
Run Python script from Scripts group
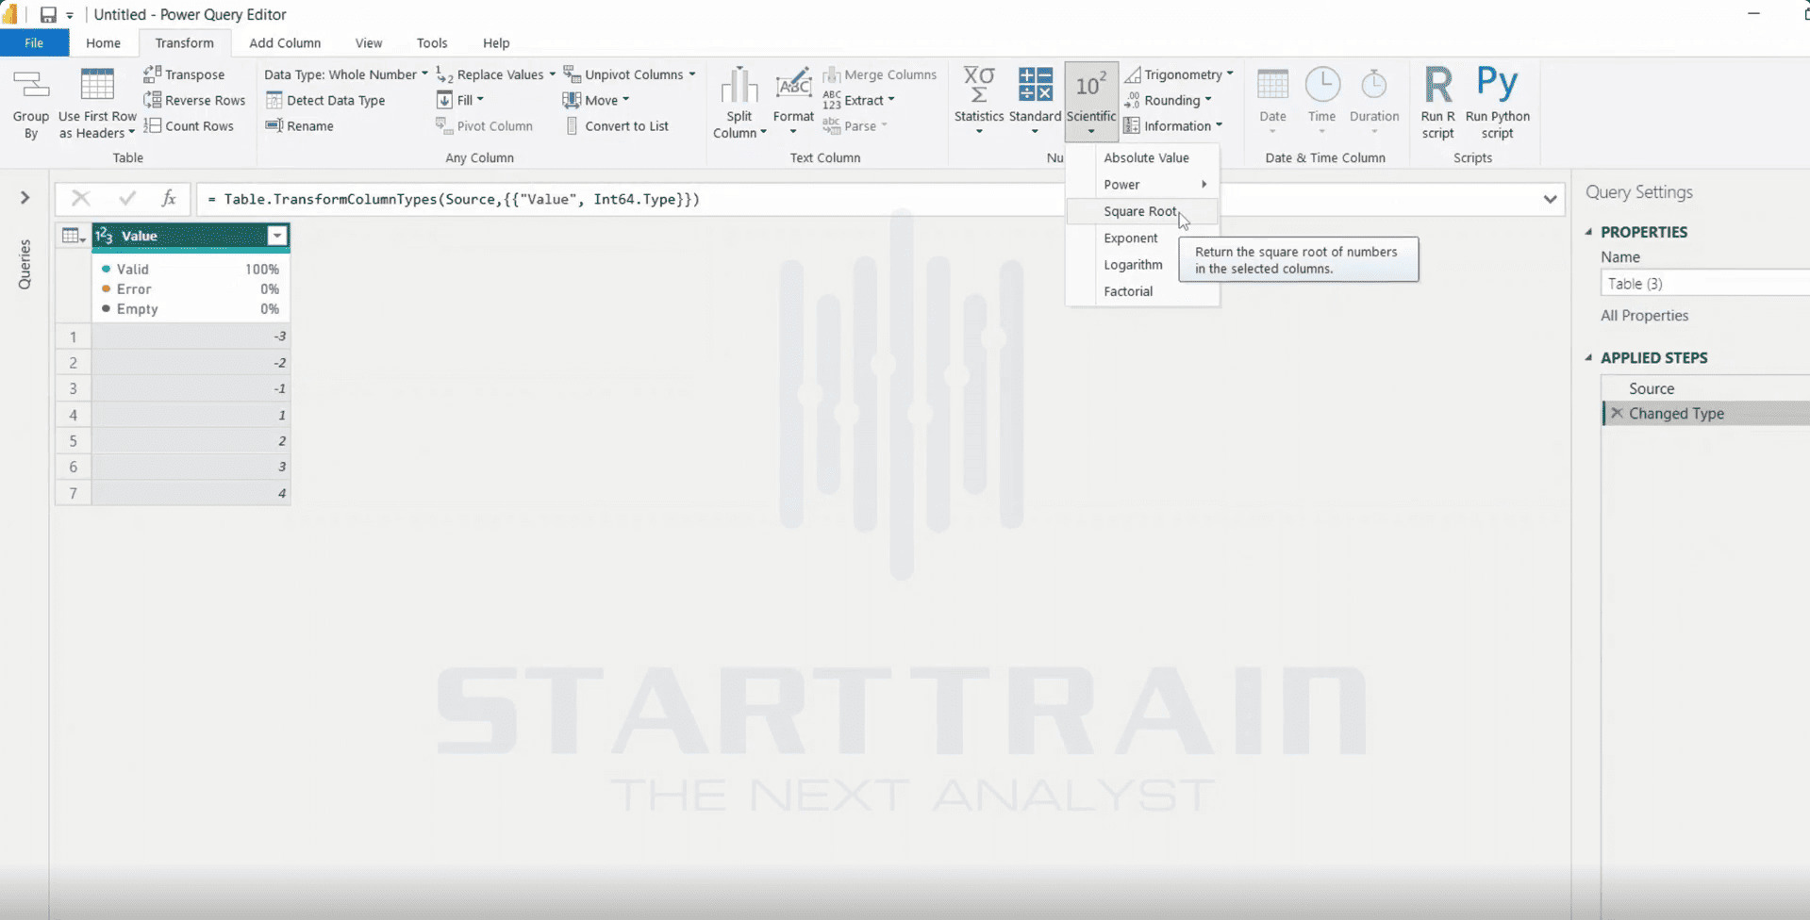(1497, 102)
